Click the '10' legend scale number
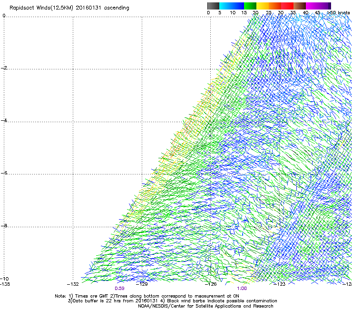 (233, 13)
